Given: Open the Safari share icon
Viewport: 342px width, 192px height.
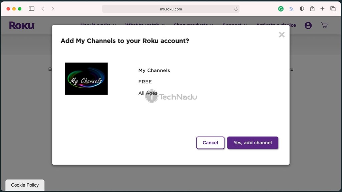Looking at the screenshot, I should click(312, 8).
